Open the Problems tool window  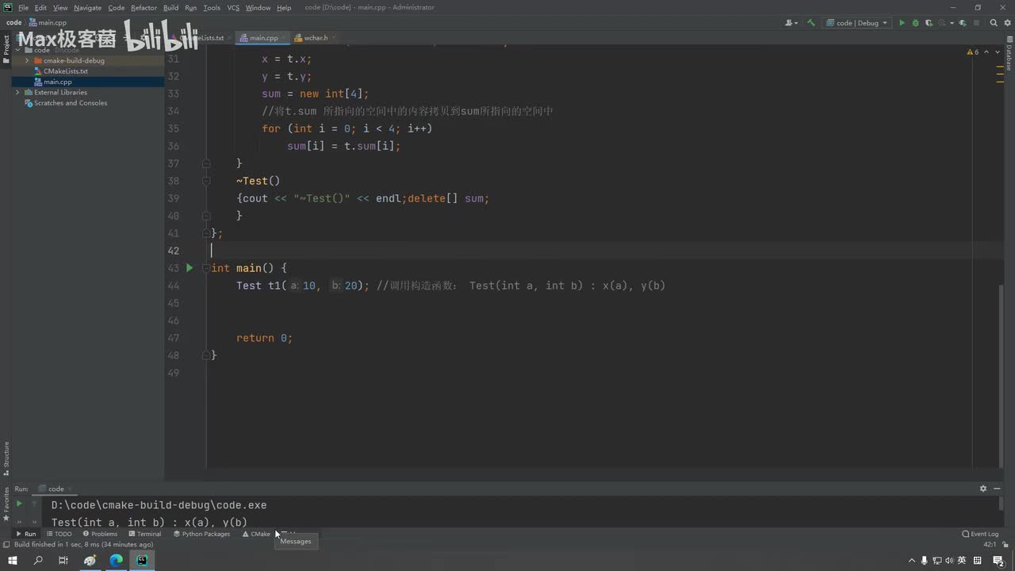pyautogui.click(x=99, y=534)
